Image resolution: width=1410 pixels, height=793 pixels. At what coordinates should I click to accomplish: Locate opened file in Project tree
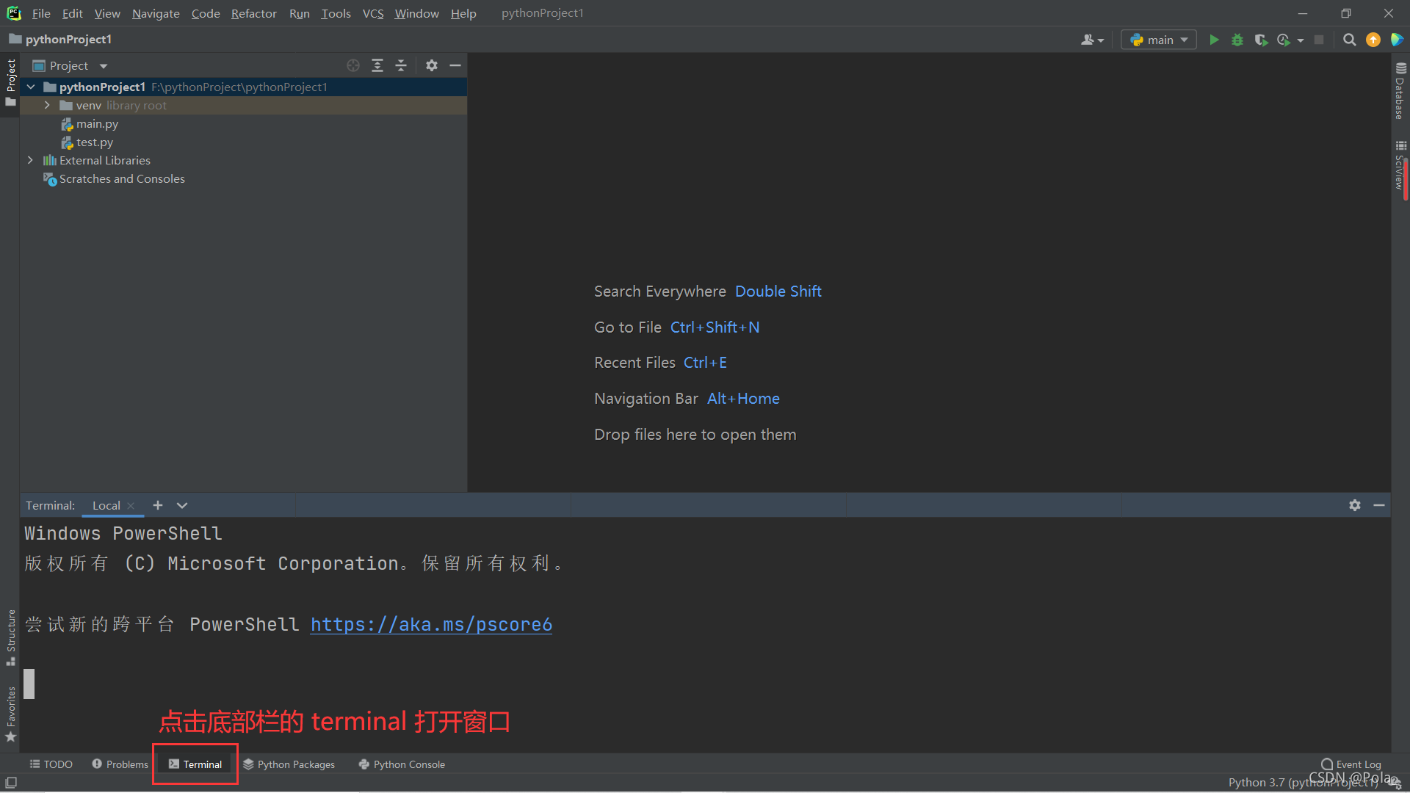(x=353, y=65)
